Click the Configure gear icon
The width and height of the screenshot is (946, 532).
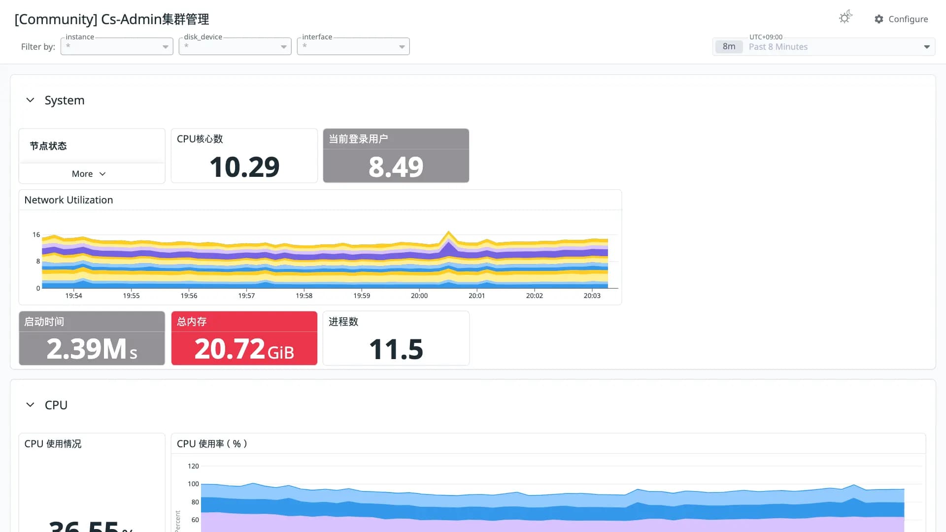[879, 19]
